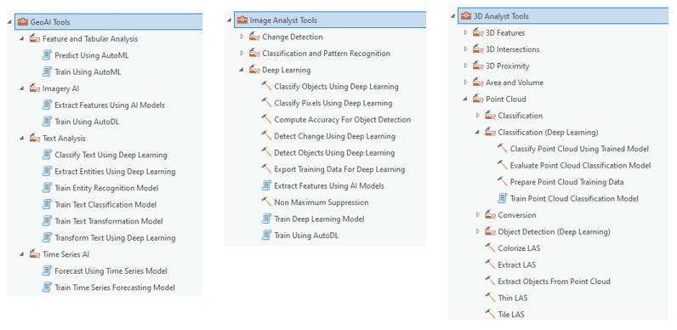This screenshot has width=677, height=330.
Task: Click the Imagery AI toolset icon
Action: pos(35,88)
